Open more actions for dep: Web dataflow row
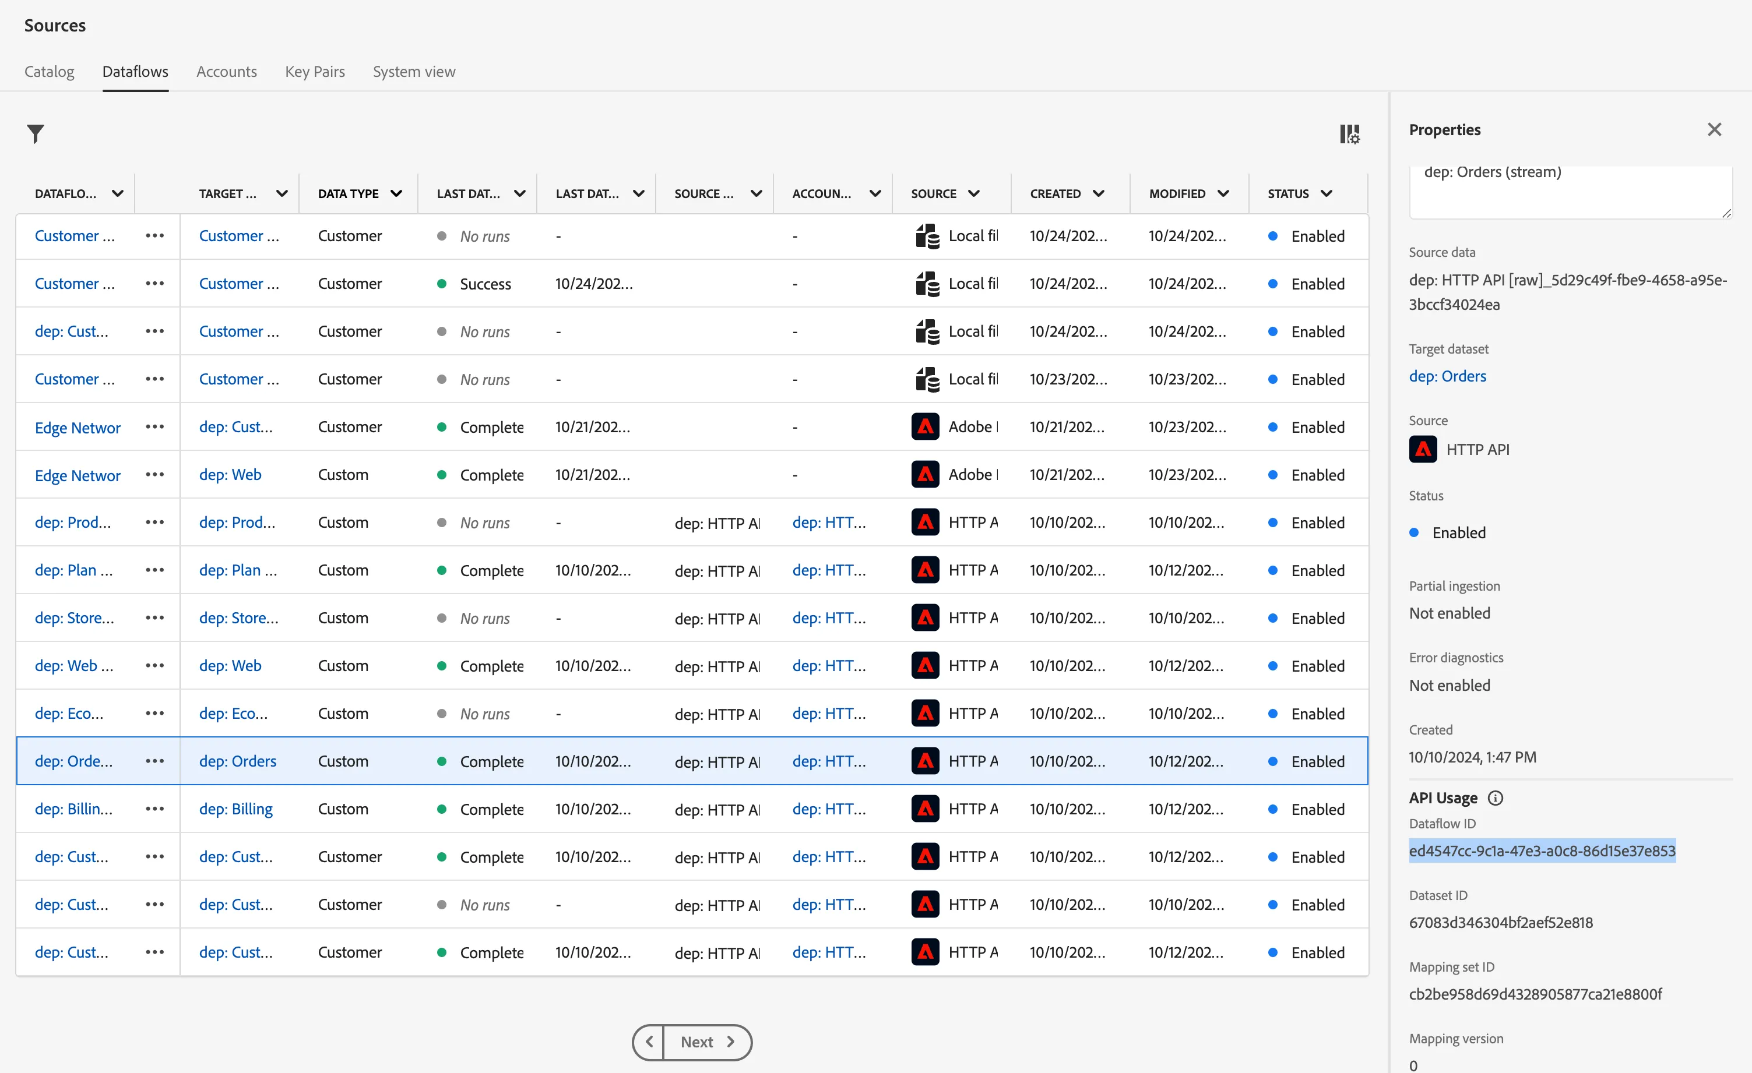The height and width of the screenshot is (1073, 1752). tap(154, 665)
